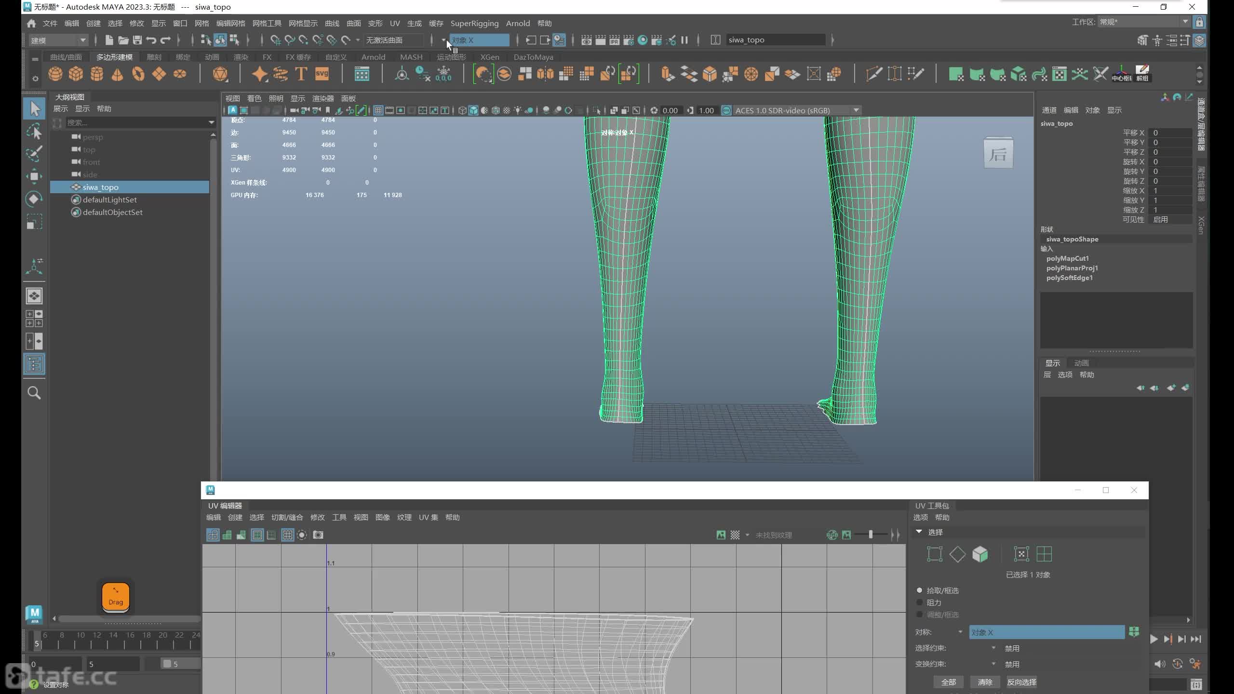Click the Open scene folder icon
1234x694 pixels.
(123, 40)
